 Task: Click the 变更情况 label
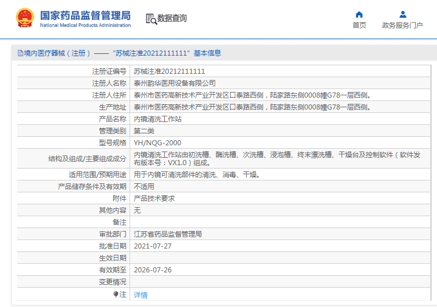113,282
